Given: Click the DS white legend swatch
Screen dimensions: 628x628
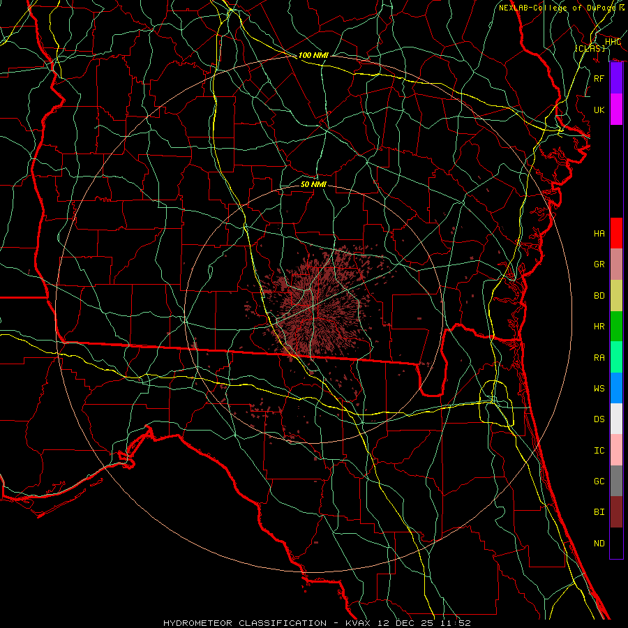Looking at the screenshot, I should click(x=616, y=419).
